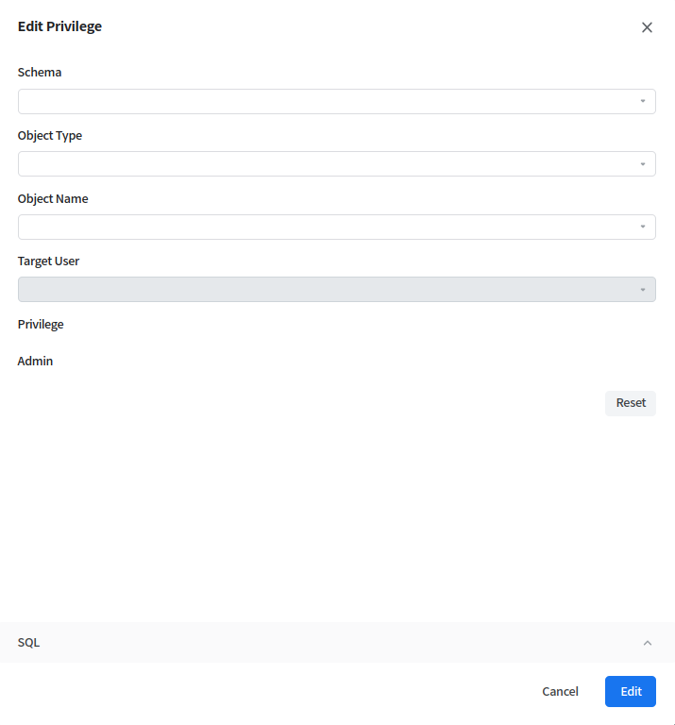Viewport: 675px width, 725px height.
Task: Click the Schema field label
Action: (40, 73)
